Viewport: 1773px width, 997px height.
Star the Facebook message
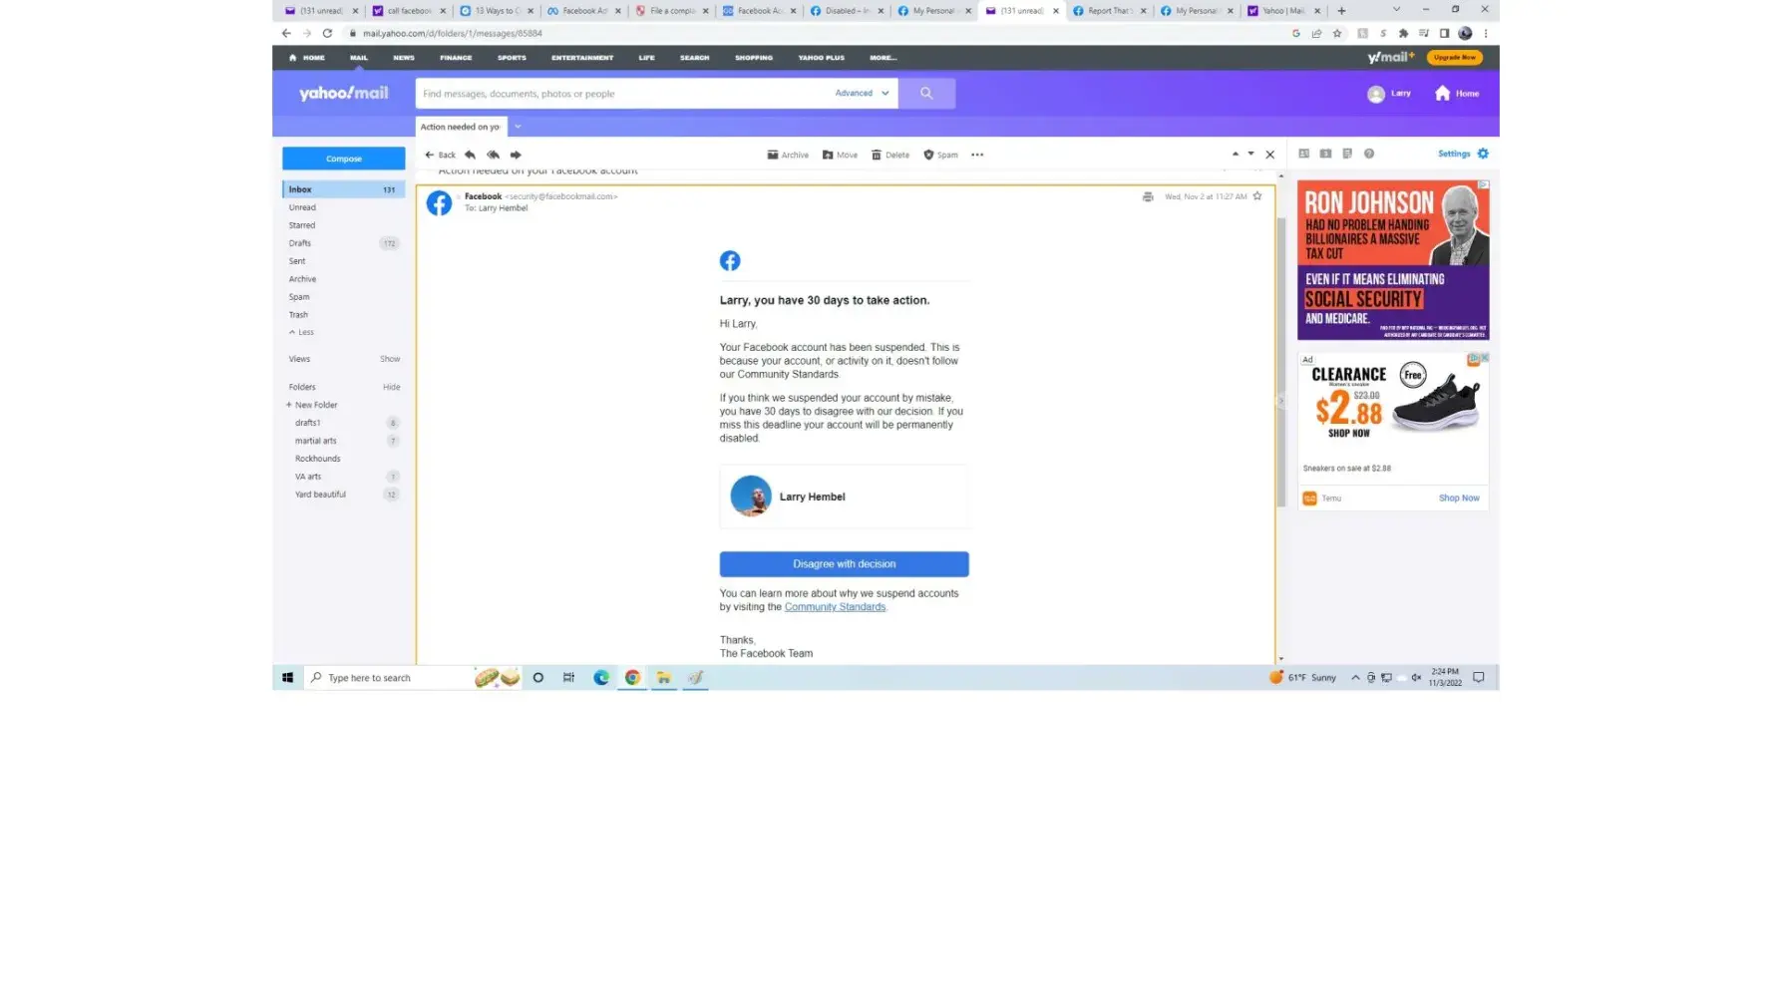tap(1257, 196)
